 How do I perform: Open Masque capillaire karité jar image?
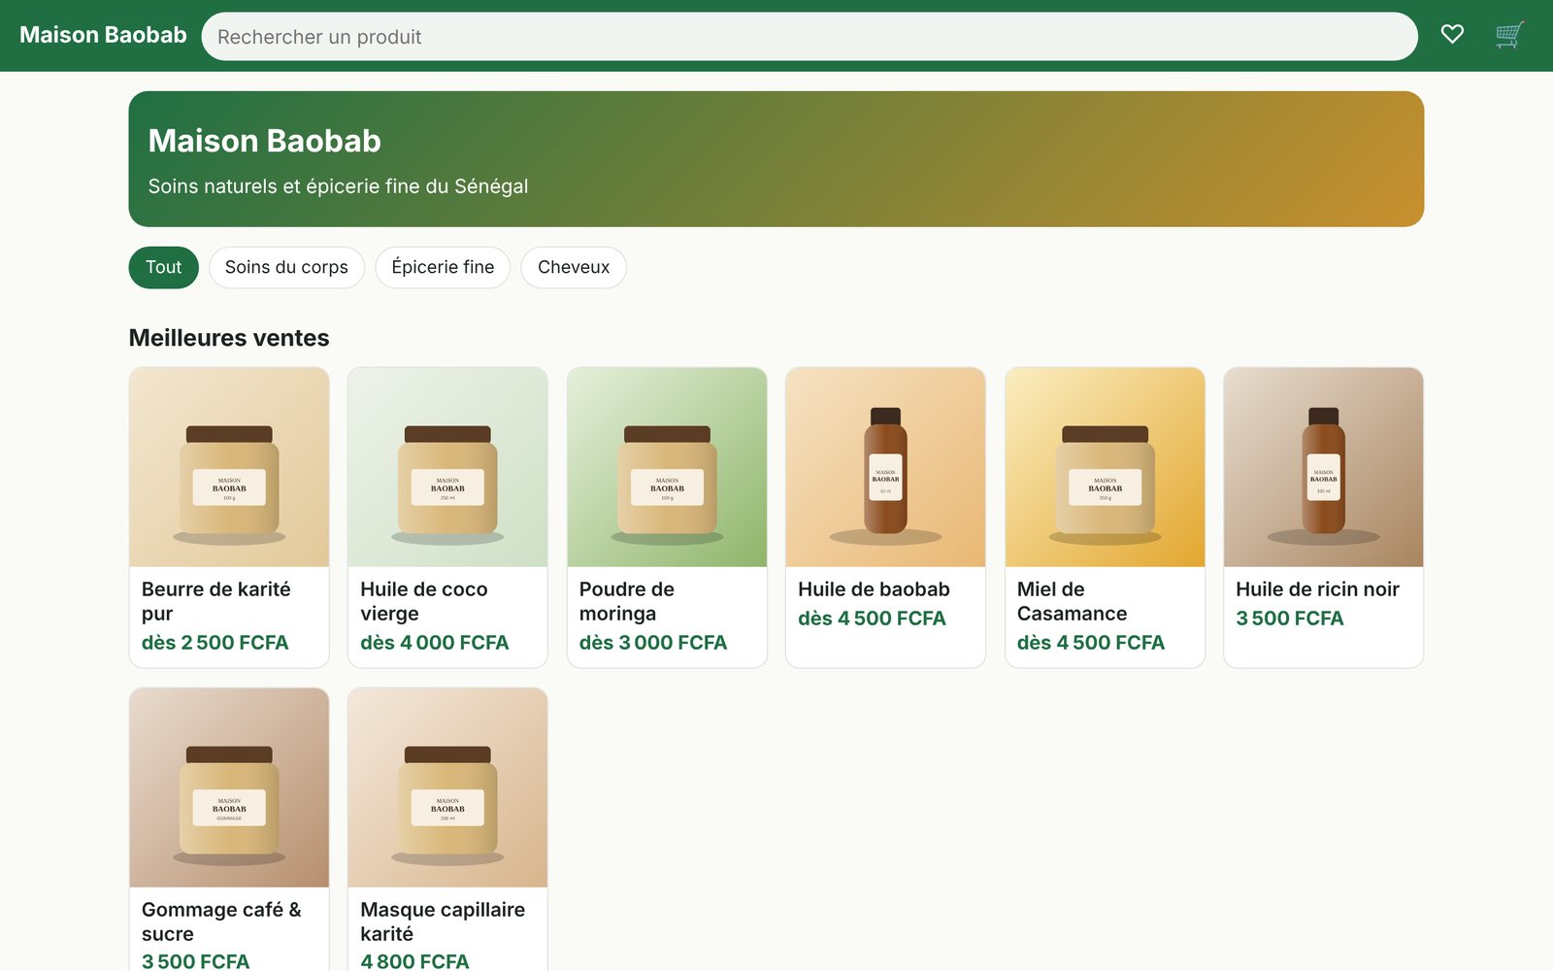tap(447, 787)
